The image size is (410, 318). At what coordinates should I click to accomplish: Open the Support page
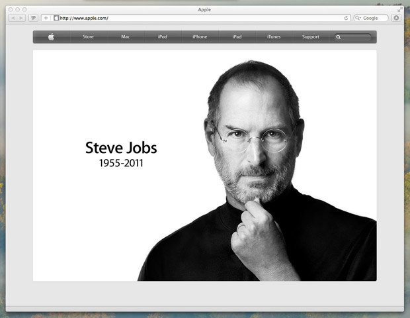(x=311, y=37)
